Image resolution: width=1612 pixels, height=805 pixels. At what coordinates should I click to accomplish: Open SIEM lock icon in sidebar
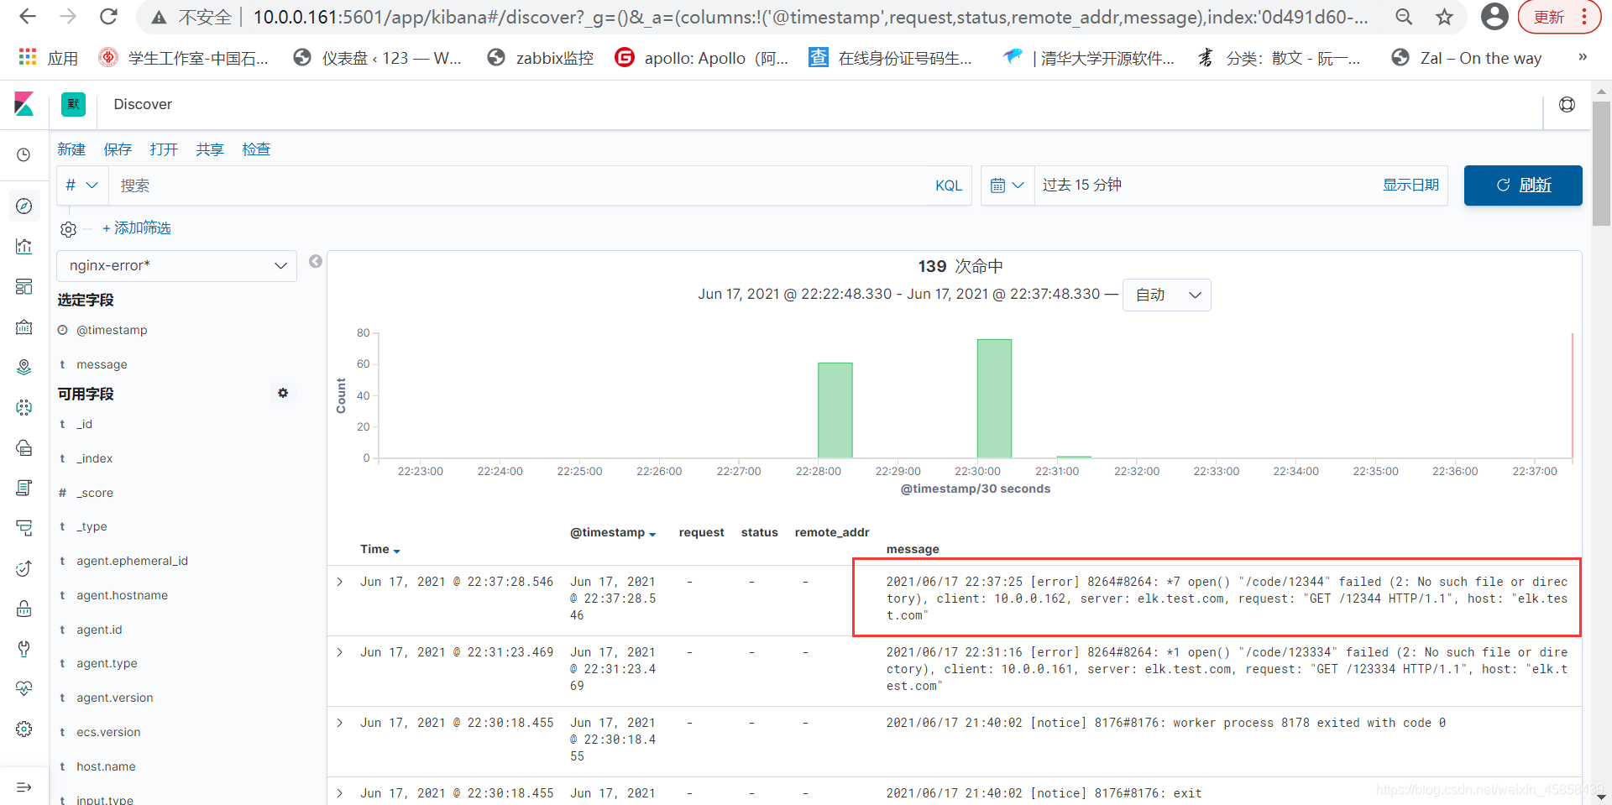tap(24, 609)
